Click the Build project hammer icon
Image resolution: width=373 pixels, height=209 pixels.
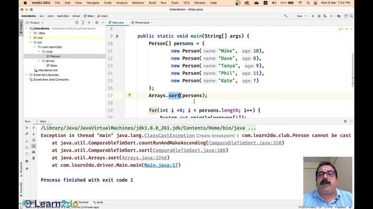286,16
